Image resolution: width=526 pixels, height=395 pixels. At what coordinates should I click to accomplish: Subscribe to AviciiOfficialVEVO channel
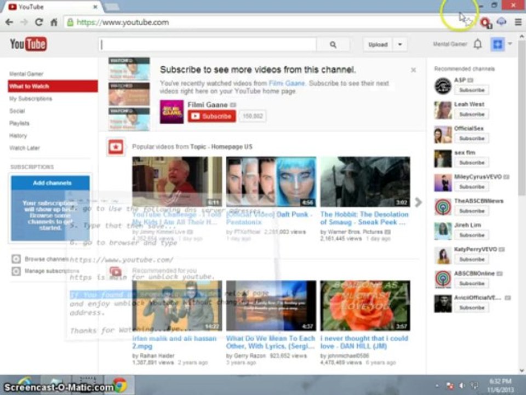(472, 308)
